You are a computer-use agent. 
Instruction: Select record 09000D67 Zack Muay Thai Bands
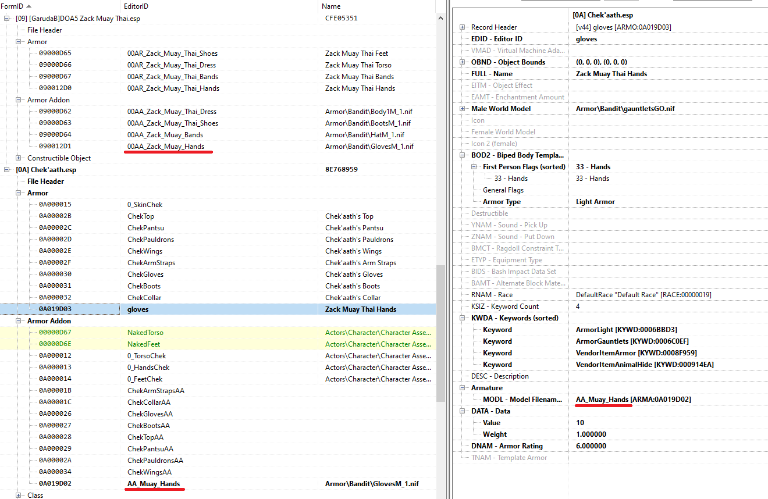218,77
